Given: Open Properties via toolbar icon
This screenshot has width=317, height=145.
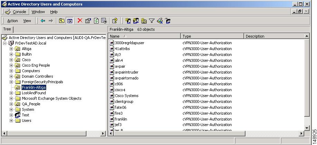Looking at the screenshot, I should tap(88, 21).
